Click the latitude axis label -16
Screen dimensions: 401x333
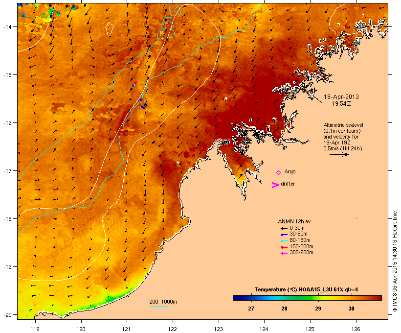pyautogui.click(x=7, y=123)
